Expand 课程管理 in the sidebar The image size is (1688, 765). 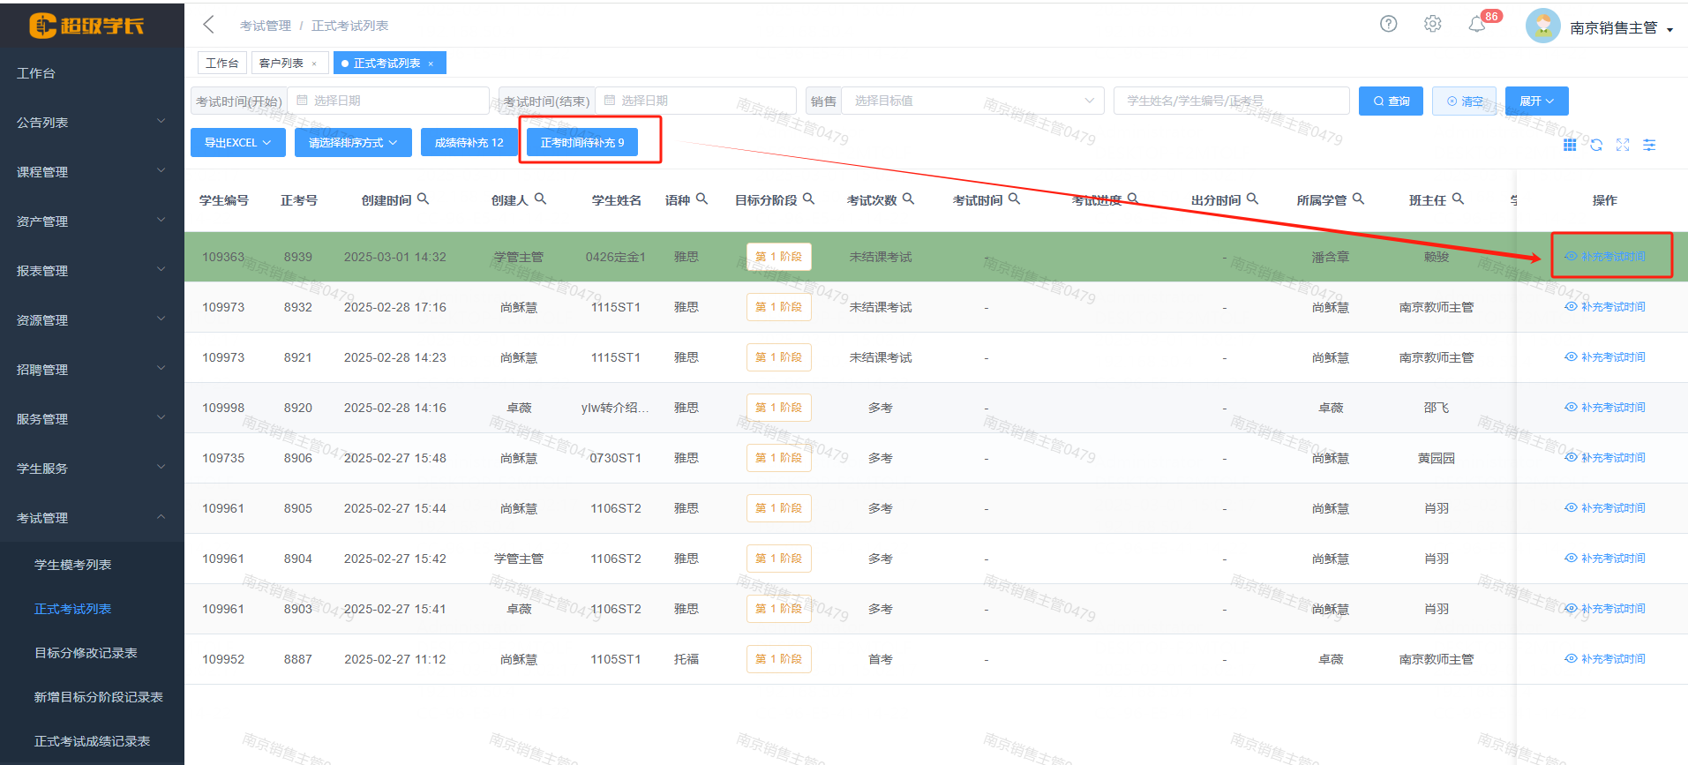coord(91,172)
